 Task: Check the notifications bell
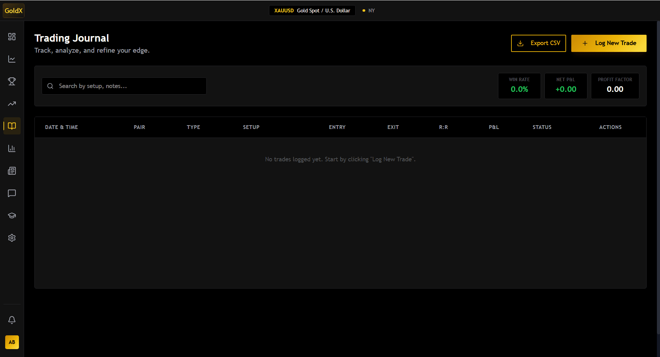[x=12, y=320]
